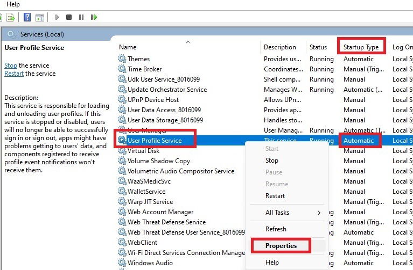Click the Pause Service toolbar icon
Viewport: 413px width, 270px height.
tap(81, 17)
